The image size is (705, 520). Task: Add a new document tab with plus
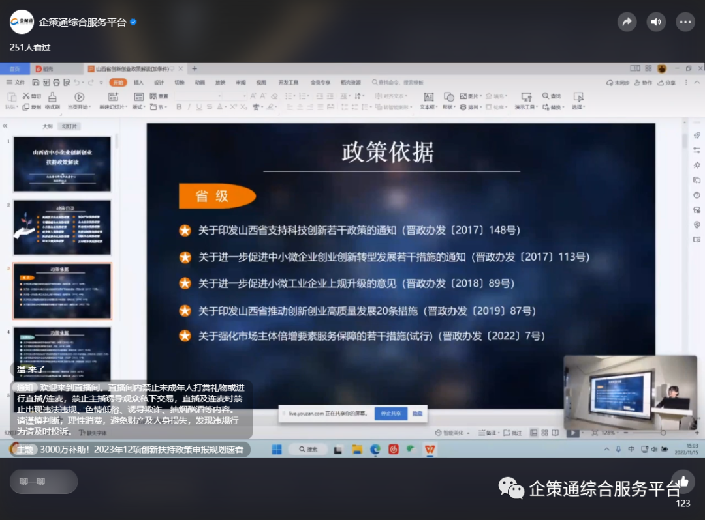[195, 68]
